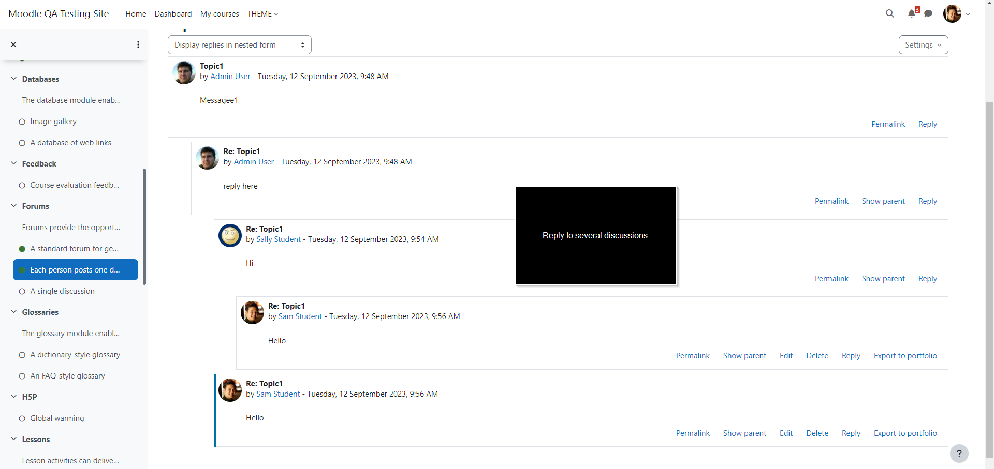Open the Display replies in nested form dropdown

[x=240, y=44]
